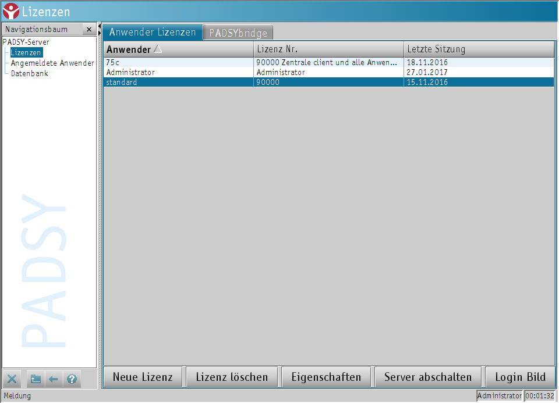Screen dimensions: 559x403
Task: Click the X cancel icon in bottom-left toolbar
Action: click(13, 379)
